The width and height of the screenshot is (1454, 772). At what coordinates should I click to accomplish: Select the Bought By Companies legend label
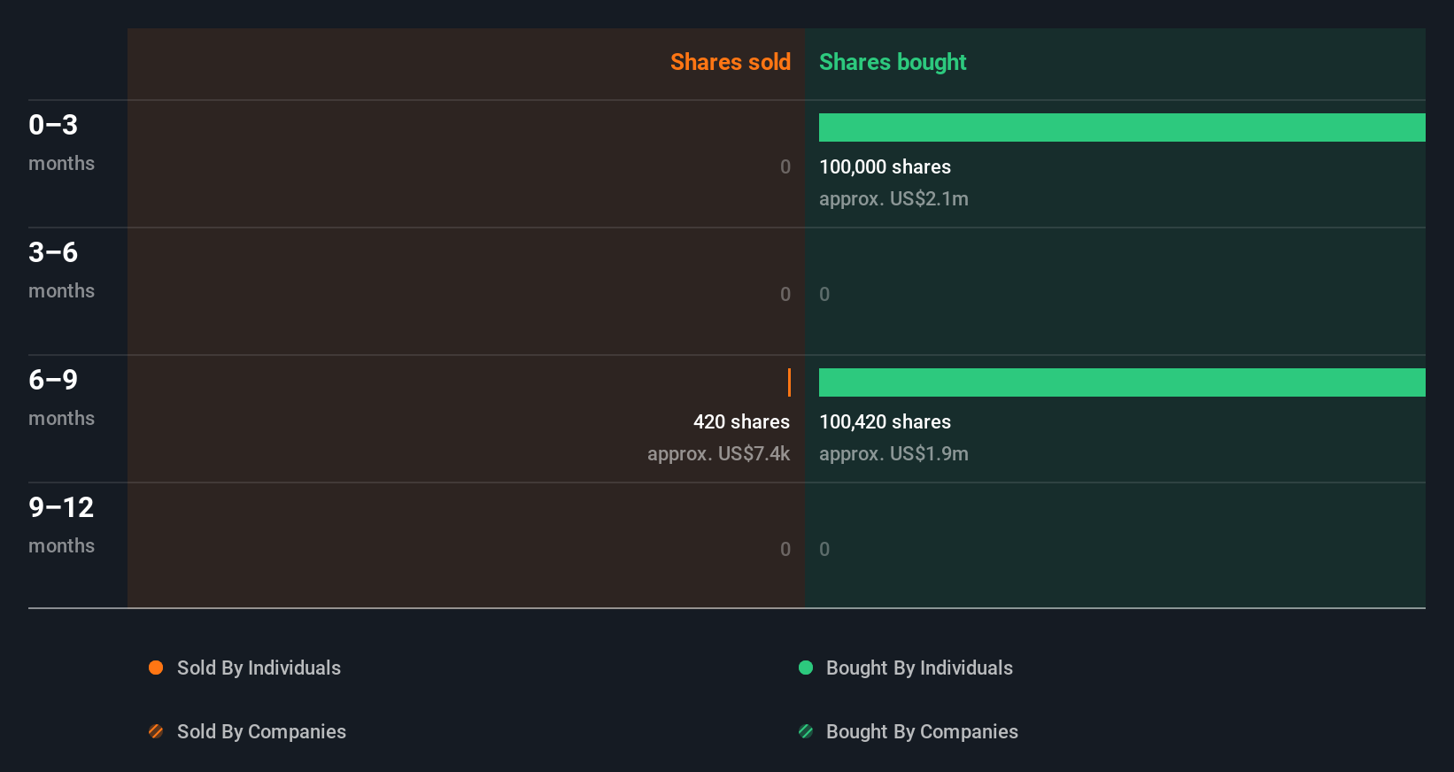922,731
